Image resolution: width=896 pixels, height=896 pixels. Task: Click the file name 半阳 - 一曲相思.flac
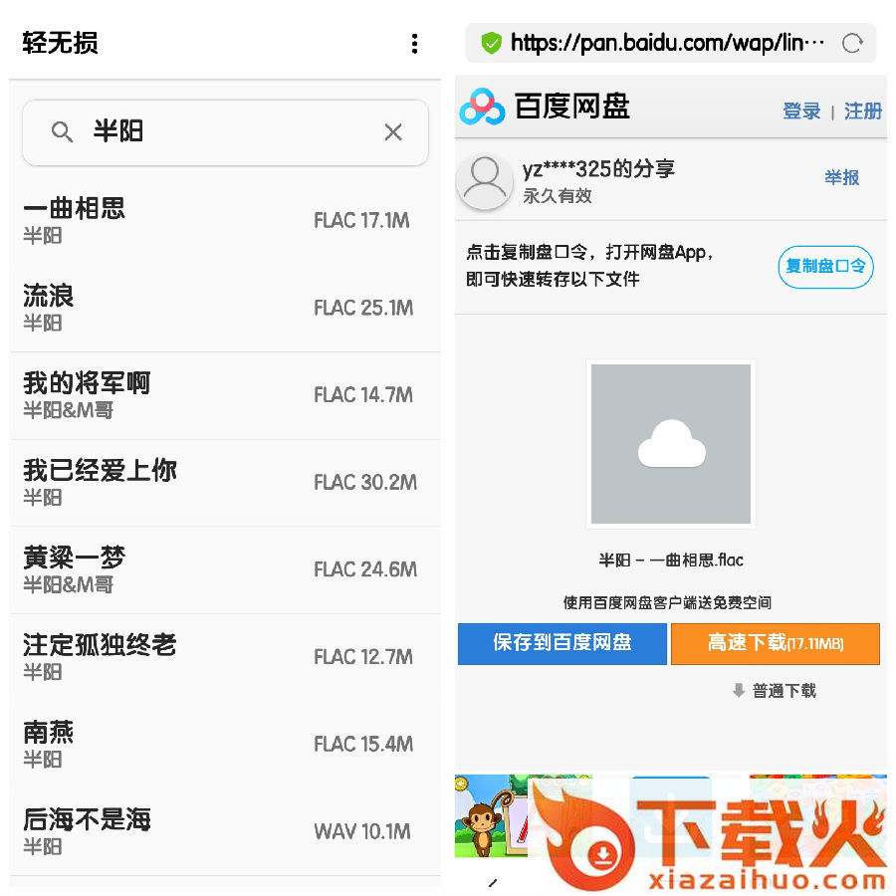click(671, 560)
